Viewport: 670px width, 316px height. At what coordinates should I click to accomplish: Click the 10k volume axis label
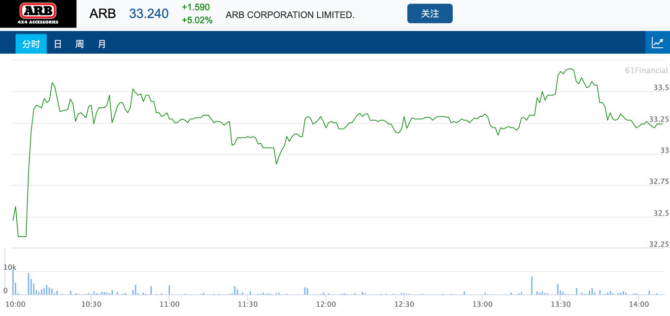10,267
